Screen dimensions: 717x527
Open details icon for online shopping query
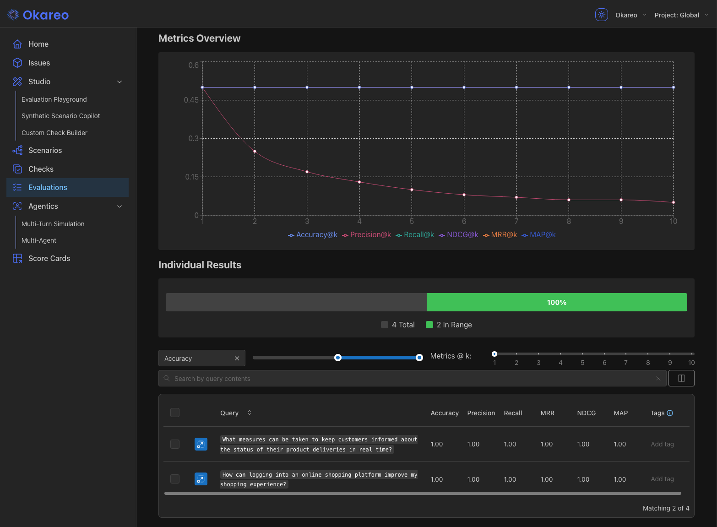201,479
